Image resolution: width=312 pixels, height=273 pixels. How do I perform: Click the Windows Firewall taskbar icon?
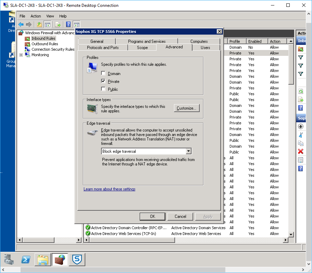coord(60,259)
